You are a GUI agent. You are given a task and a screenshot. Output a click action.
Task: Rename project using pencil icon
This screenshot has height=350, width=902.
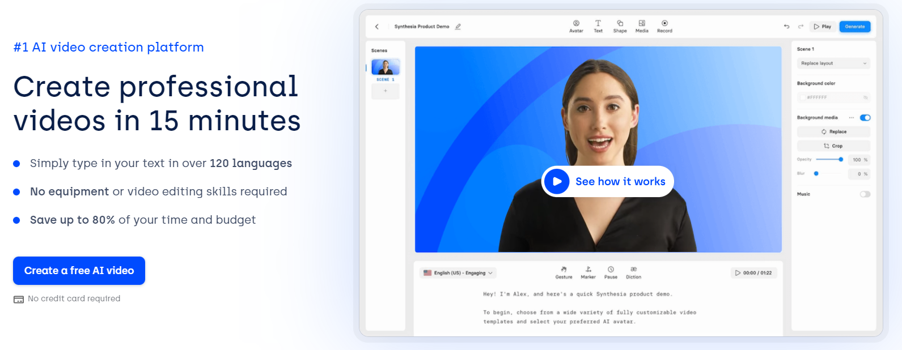[458, 27]
